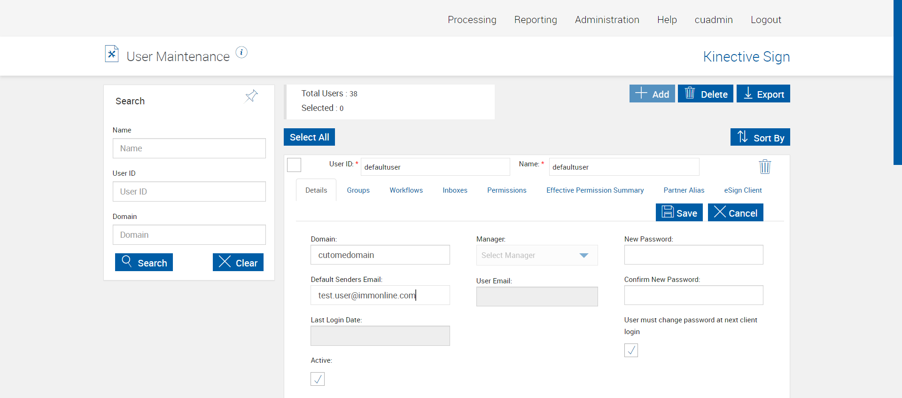Open the Sort By options

click(x=760, y=137)
